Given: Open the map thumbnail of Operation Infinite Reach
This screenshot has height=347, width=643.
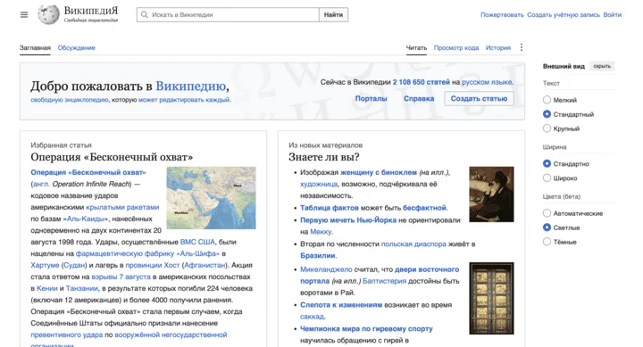Looking at the screenshot, I should coord(211,197).
